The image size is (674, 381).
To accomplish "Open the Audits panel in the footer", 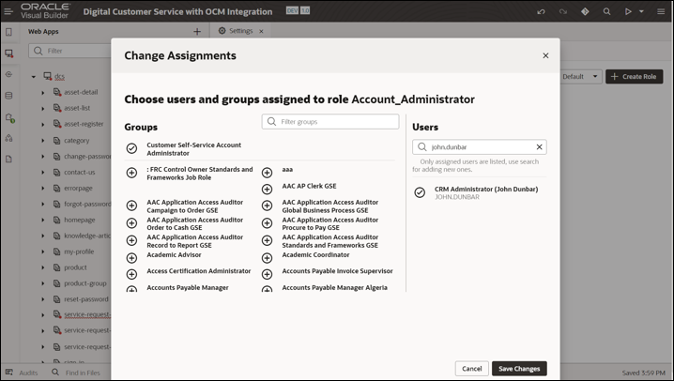I will (x=23, y=373).
